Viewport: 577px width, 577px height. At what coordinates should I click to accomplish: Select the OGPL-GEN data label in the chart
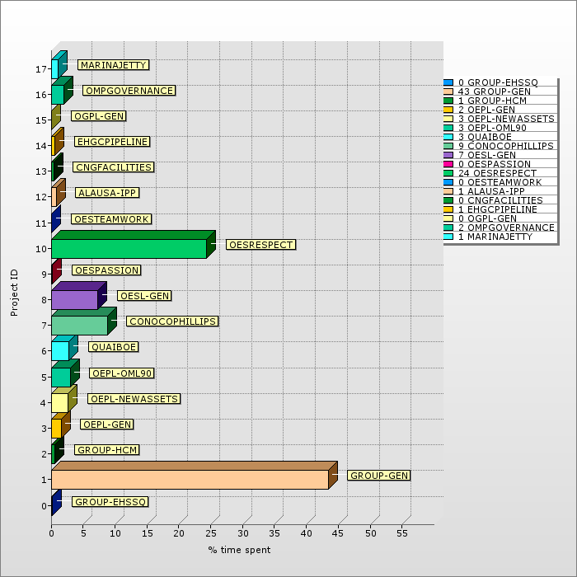[x=99, y=116]
